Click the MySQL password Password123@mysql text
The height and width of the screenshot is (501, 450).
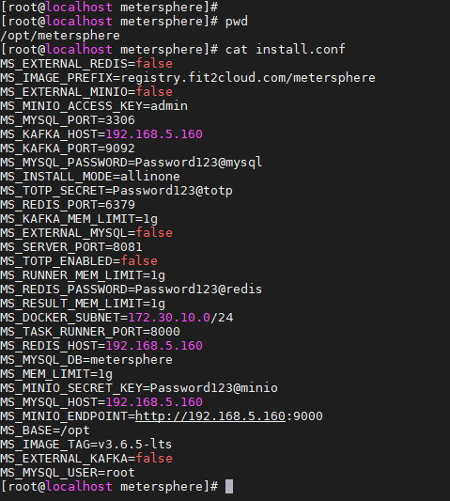[x=198, y=163]
